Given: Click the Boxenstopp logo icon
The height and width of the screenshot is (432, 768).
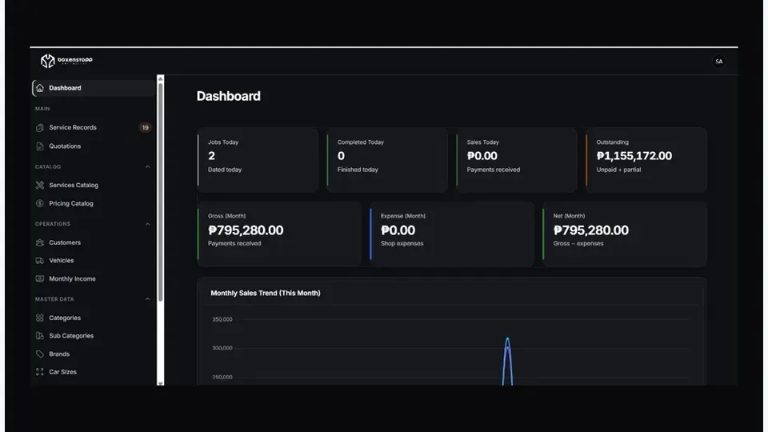Looking at the screenshot, I should coord(47,61).
